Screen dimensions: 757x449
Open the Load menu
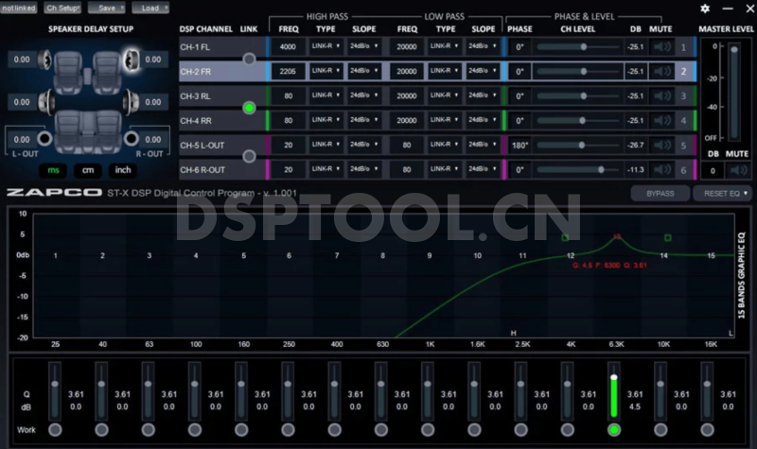150,8
